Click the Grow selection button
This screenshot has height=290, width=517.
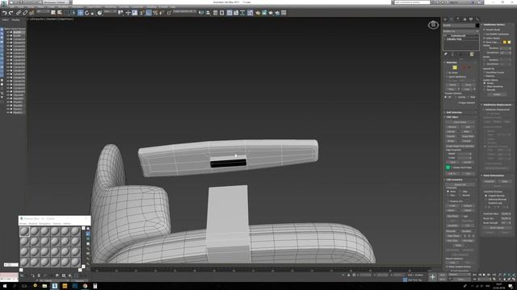pos(469,85)
